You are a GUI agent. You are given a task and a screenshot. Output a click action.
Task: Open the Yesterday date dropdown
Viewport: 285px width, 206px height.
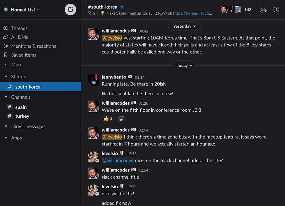(x=184, y=26)
